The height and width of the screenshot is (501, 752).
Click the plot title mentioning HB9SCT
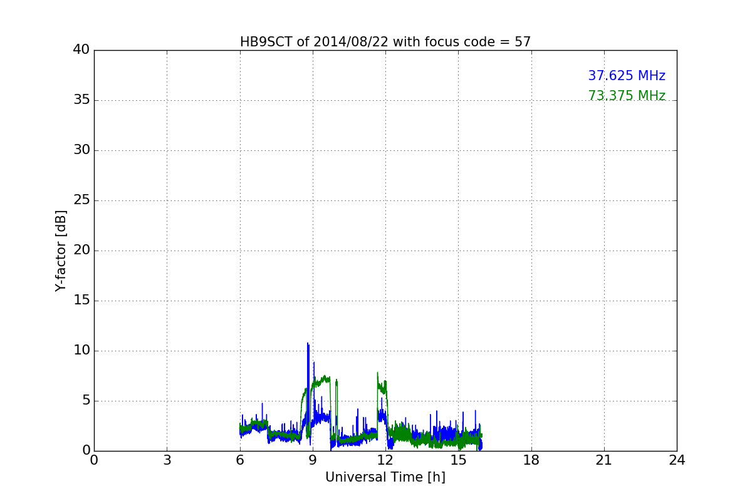[385, 42]
